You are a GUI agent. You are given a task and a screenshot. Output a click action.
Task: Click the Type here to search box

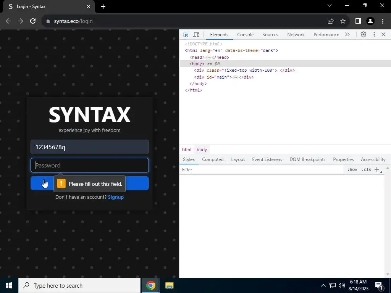pyautogui.click(x=79, y=285)
